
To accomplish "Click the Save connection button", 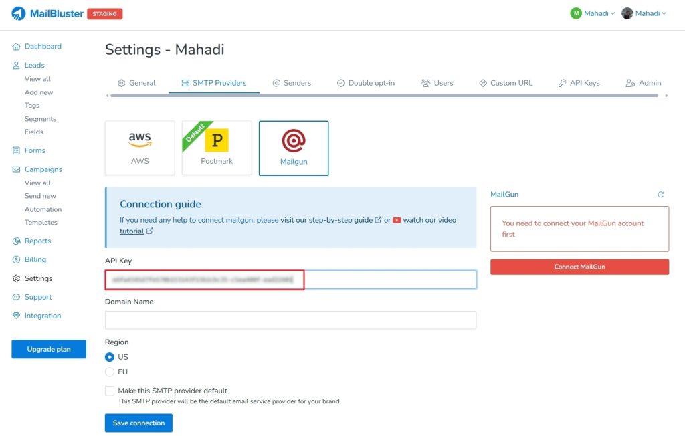I will [138, 423].
